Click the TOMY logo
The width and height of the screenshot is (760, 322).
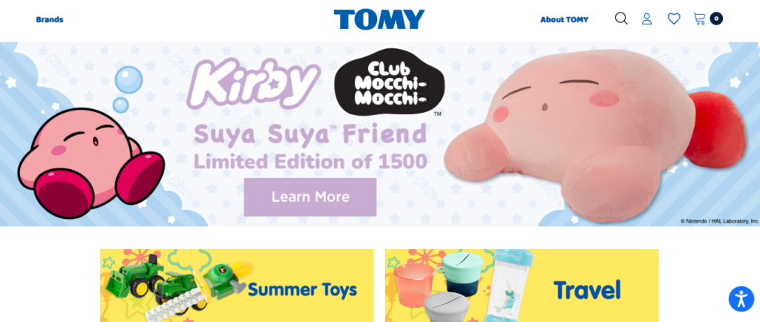[379, 19]
